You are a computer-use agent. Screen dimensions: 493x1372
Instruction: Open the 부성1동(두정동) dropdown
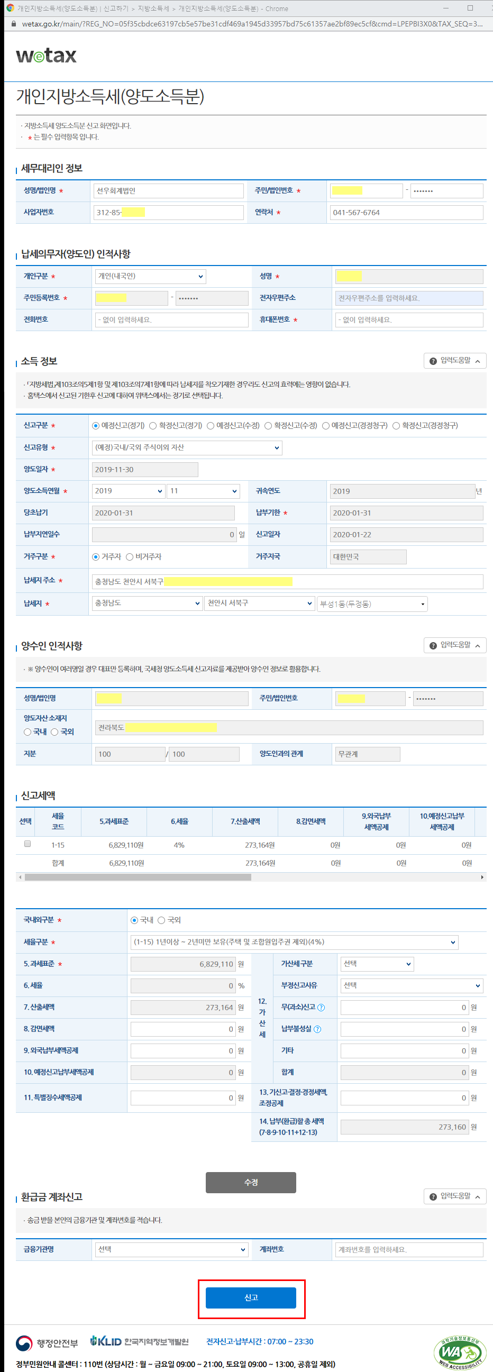click(372, 604)
